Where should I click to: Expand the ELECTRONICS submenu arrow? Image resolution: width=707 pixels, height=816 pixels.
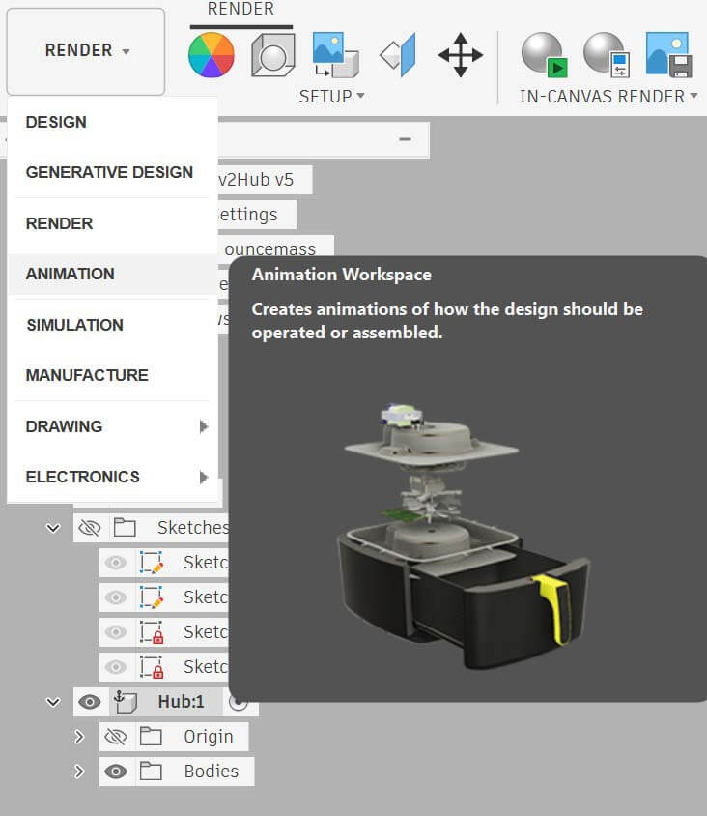pos(204,478)
